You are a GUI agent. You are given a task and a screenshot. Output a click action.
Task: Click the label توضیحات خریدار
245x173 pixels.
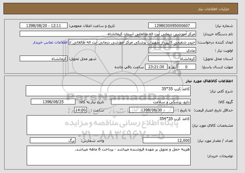220,156
